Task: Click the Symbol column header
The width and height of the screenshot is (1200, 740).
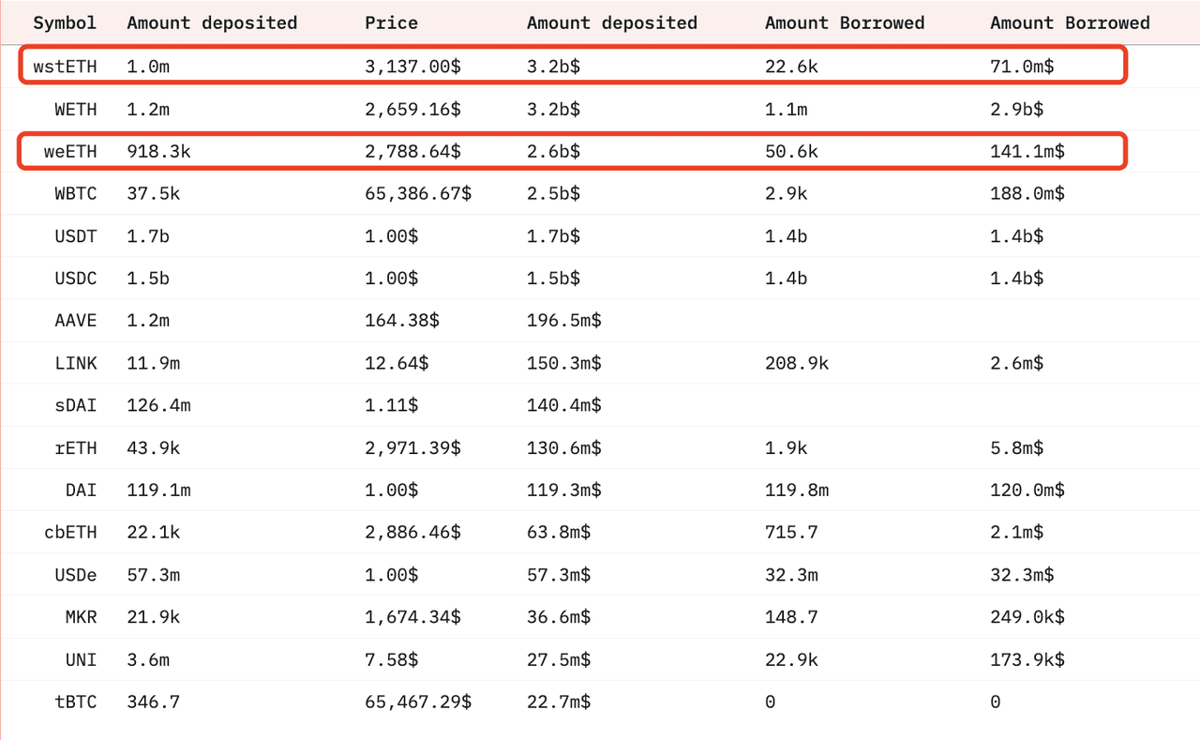Action: tap(65, 23)
